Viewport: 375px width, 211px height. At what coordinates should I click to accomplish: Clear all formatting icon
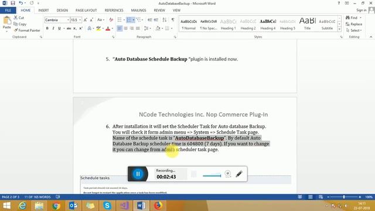tap(111, 20)
